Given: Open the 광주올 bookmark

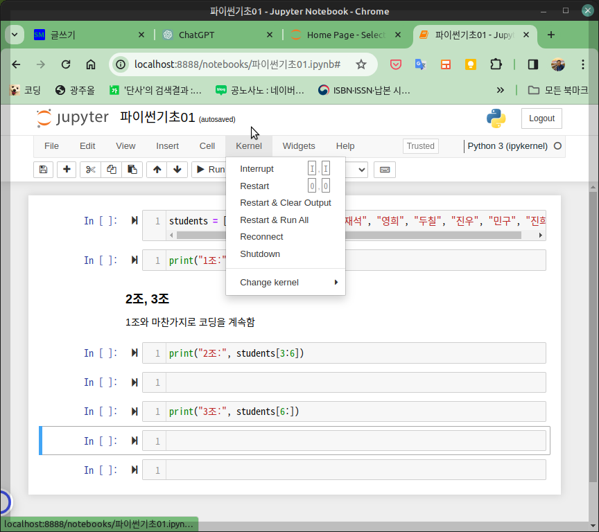Looking at the screenshot, I should point(76,91).
